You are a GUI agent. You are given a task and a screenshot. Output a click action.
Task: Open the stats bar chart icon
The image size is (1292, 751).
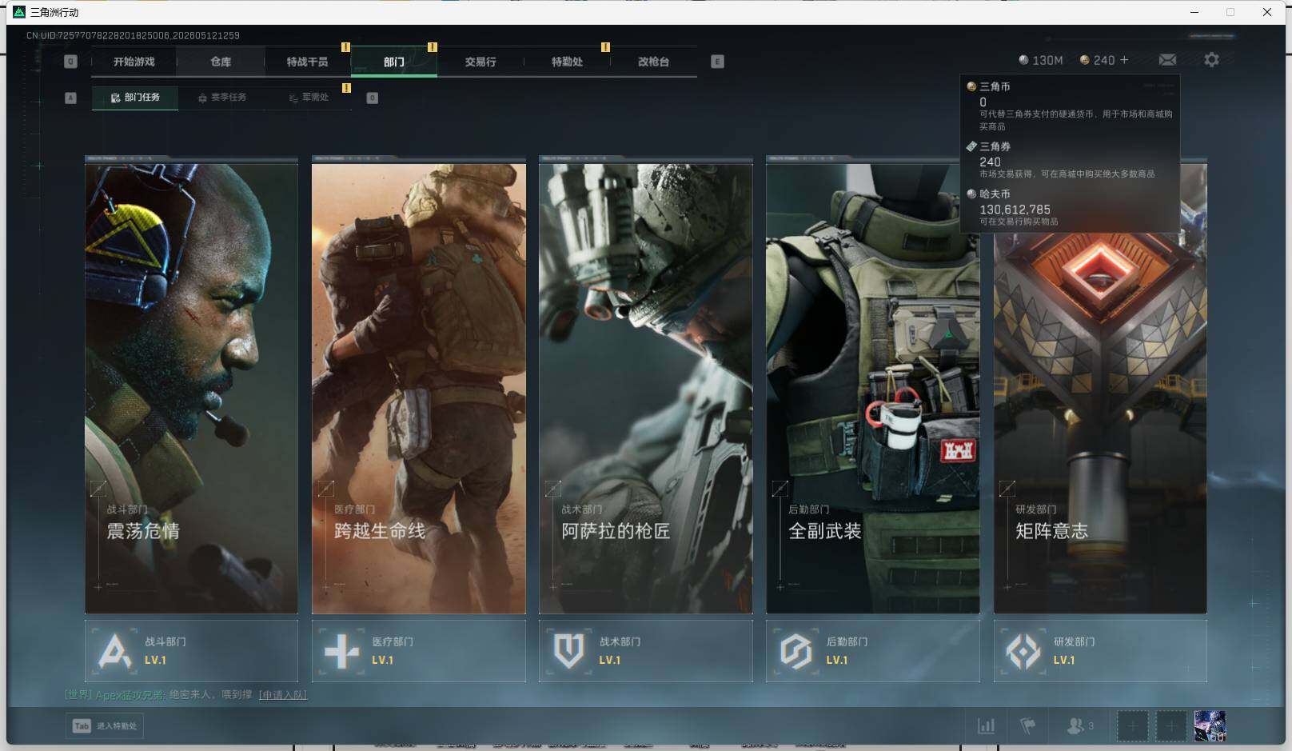[x=987, y=726]
